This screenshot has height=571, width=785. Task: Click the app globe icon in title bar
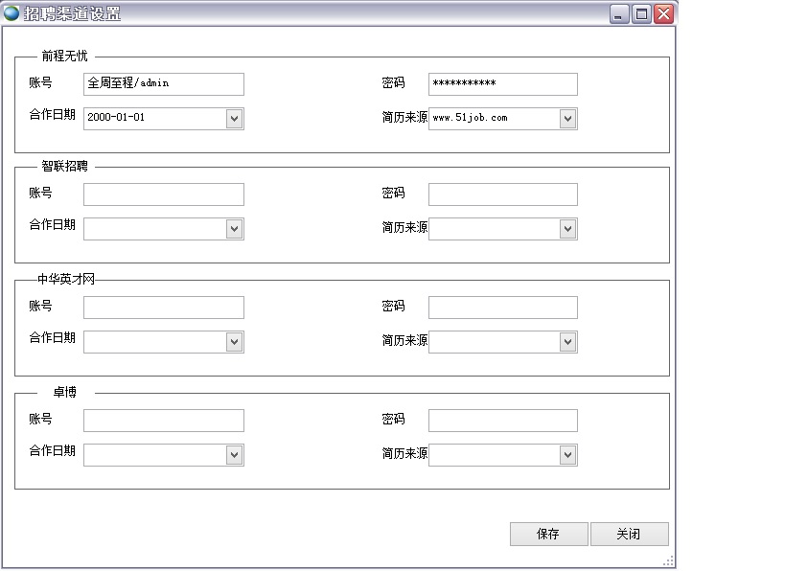click(12, 13)
